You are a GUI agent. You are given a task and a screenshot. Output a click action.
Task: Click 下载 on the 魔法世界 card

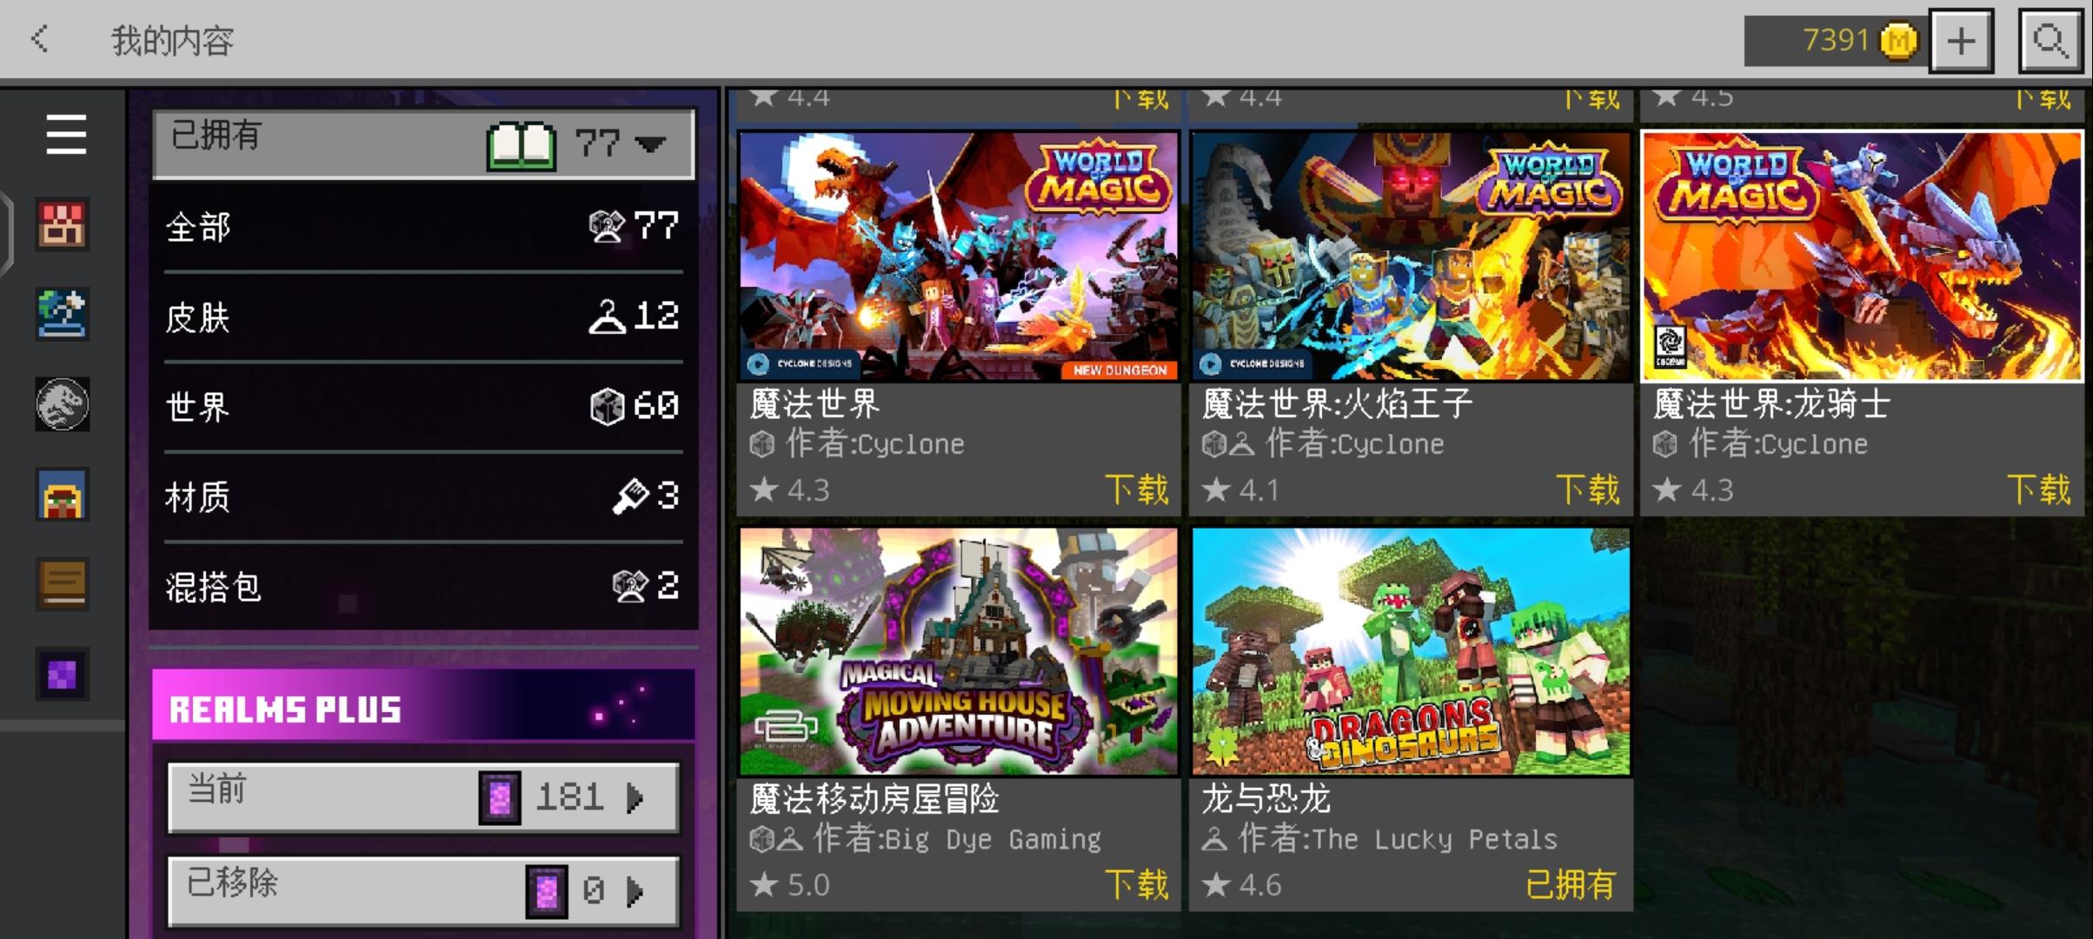point(1137,489)
